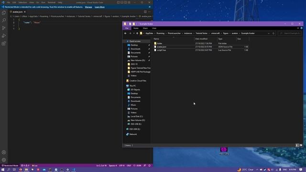Click the refresh button in File Explorer

point(273,33)
